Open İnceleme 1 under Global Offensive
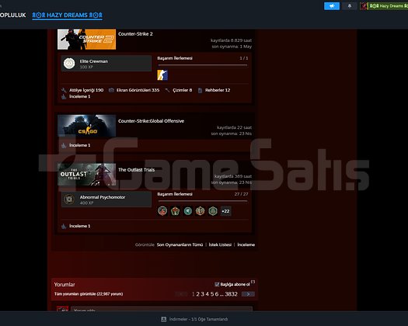 click(79, 145)
